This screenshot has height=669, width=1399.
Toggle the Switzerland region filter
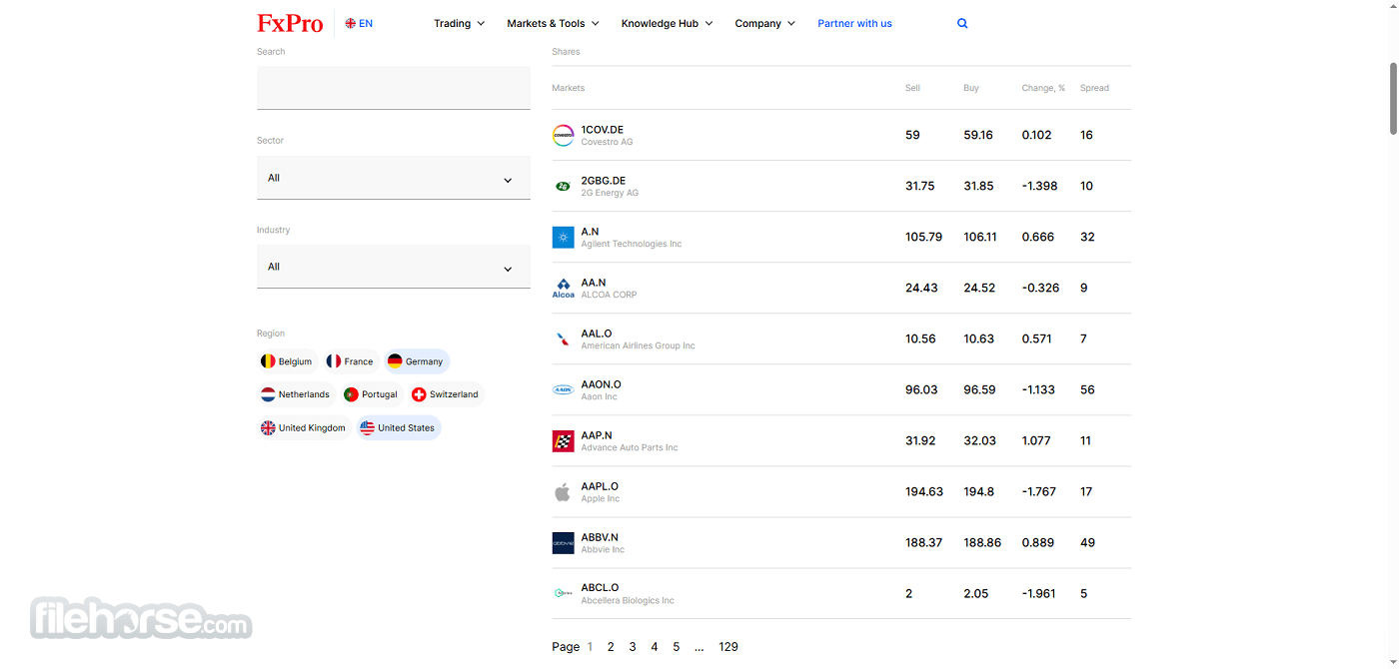[x=446, y=394]
